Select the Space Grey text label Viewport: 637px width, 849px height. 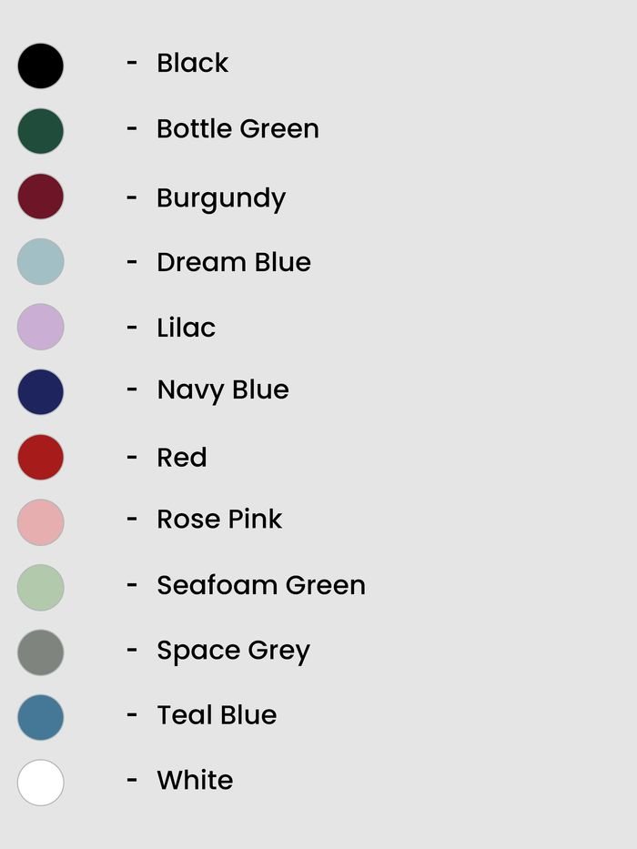pos(234,652)
